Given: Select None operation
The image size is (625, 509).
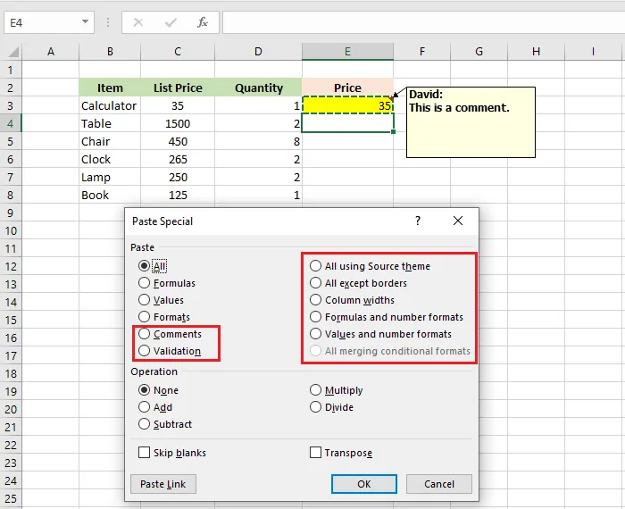Looking at the screenshot, I should 158,390.
